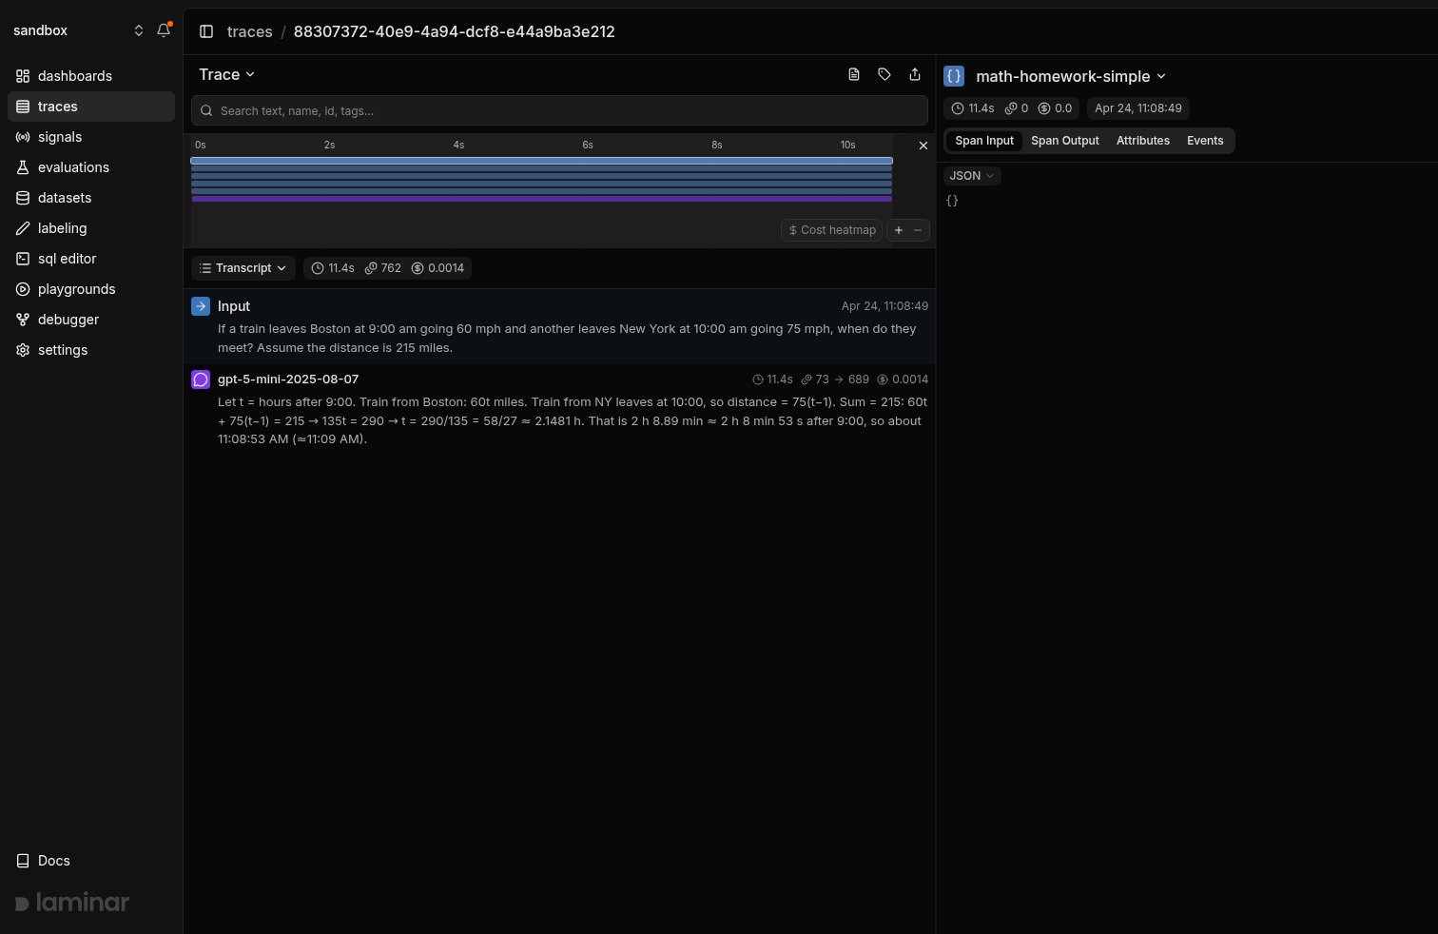The height and width of the screenshot is (934, 1438).
Task: Close the timeline panel
Action: click(x=923, y=146)
